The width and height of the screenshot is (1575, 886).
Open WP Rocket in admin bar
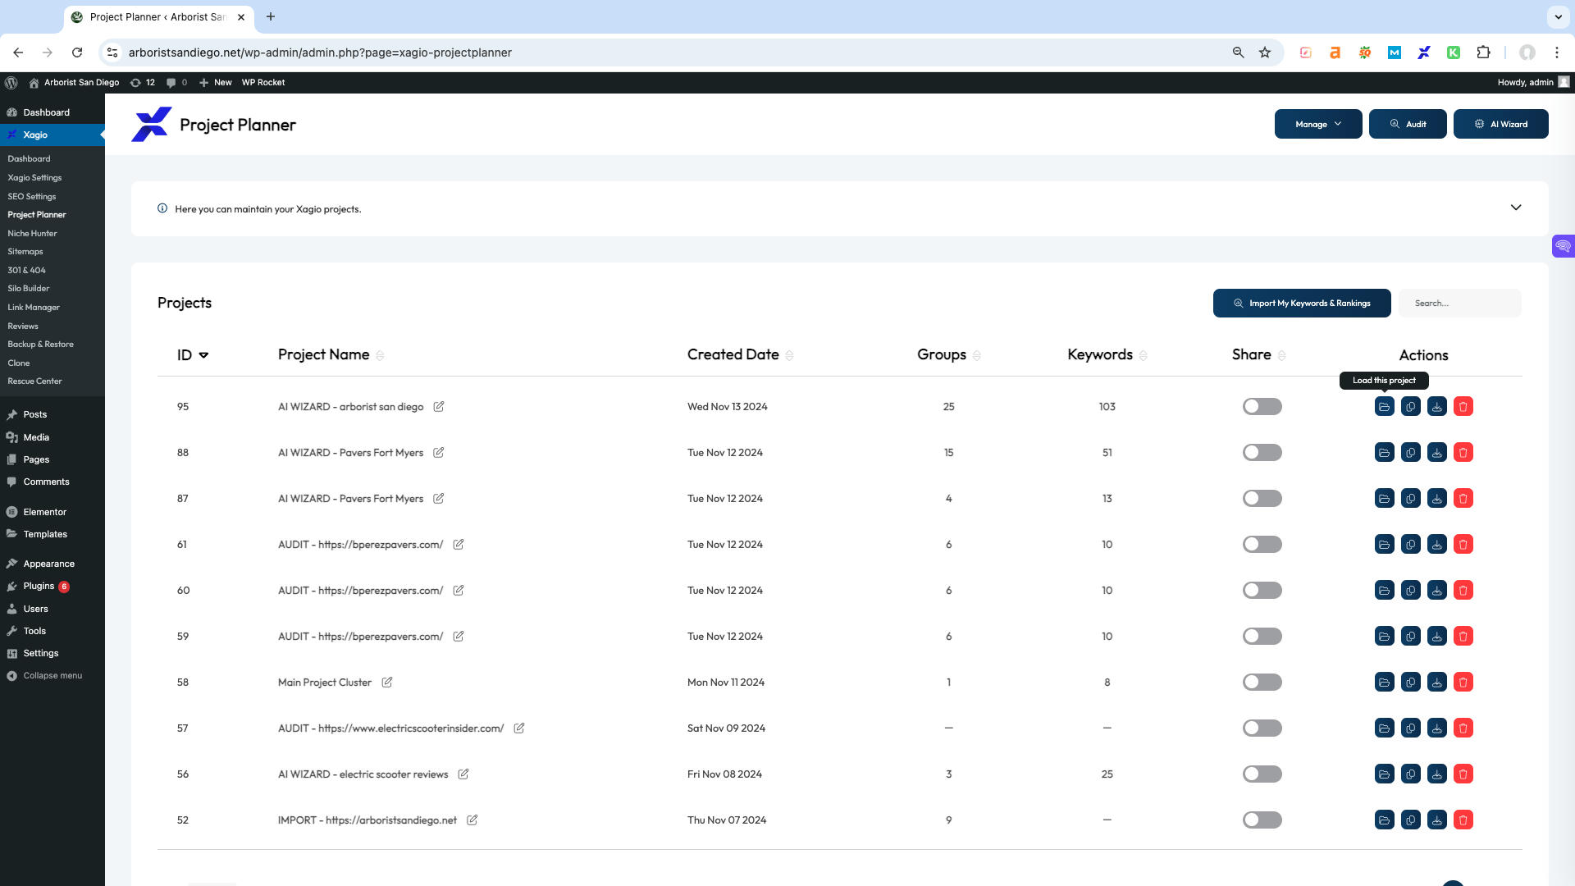[263, 82]
